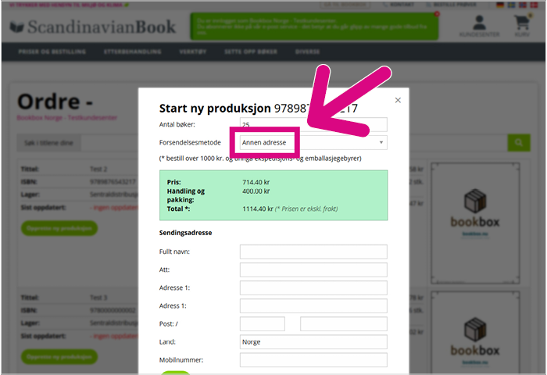Click the Kontakt link in top bar
Viewport: 547px width, 375px height.
click(398, 5)
